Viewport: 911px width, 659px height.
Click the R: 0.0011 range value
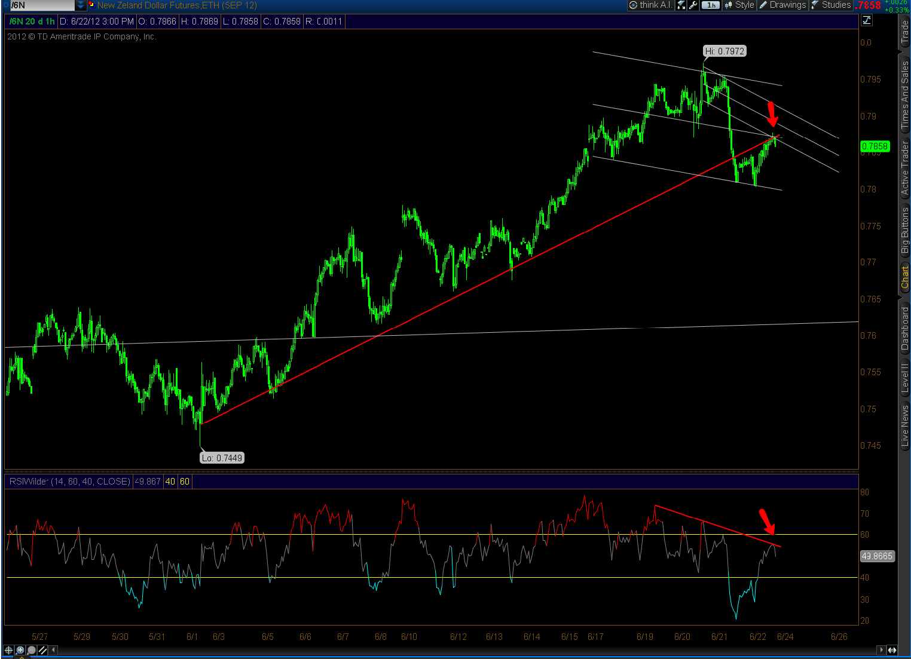(324, 22)
